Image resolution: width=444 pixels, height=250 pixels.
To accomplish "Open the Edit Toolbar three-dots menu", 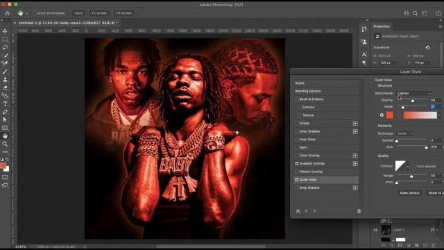I will [5, 152].
